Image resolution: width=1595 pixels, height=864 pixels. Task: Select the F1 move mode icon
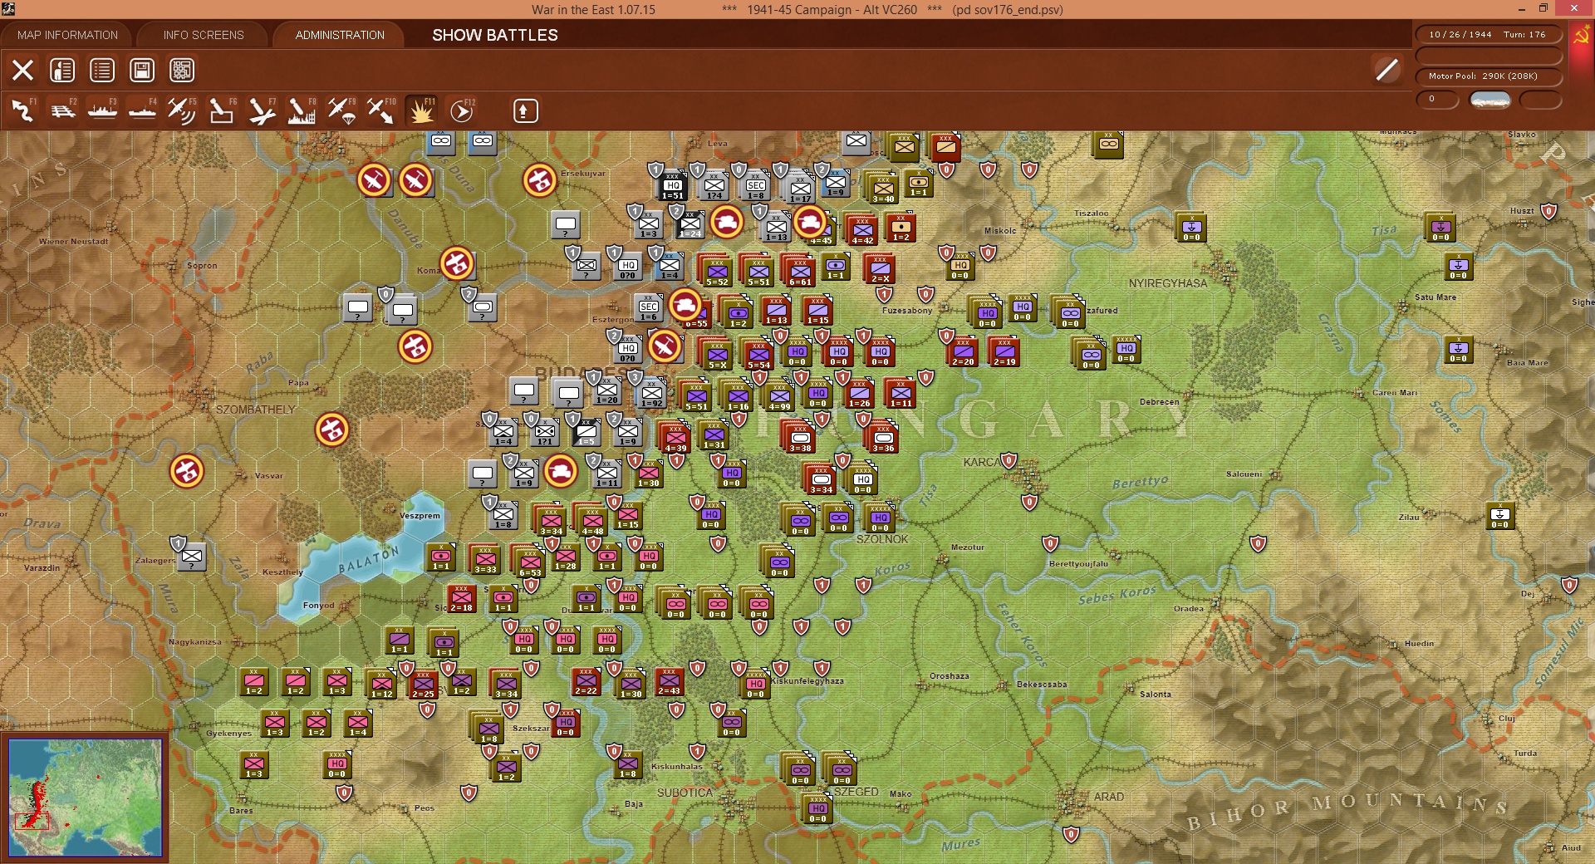coord(22,110)
